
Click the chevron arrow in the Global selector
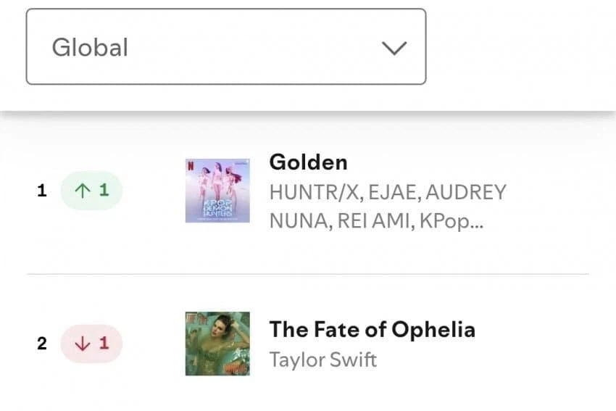point(394,48)
